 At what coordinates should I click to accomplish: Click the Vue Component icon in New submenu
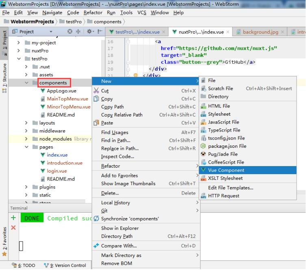click(x=204, y=170)
